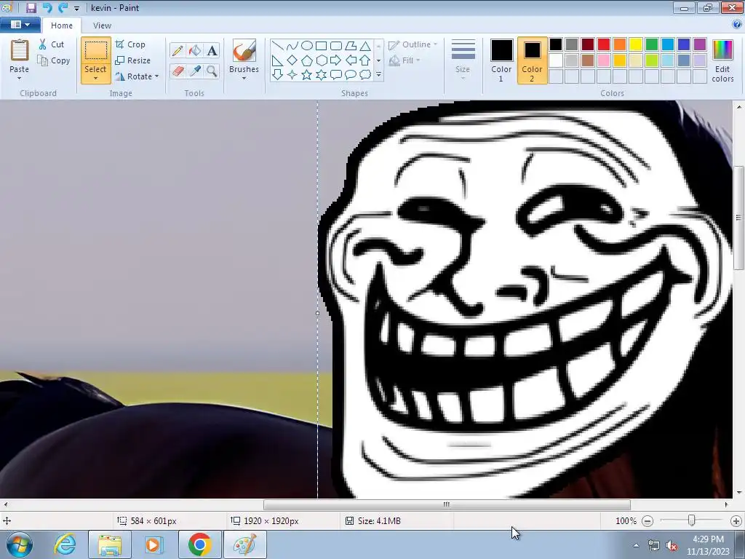Select the Oval shape
The image size is (745, 559).
(307, 46)
